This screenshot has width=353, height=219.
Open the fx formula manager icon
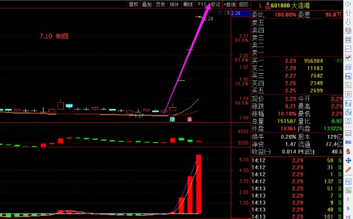point(348,112)
